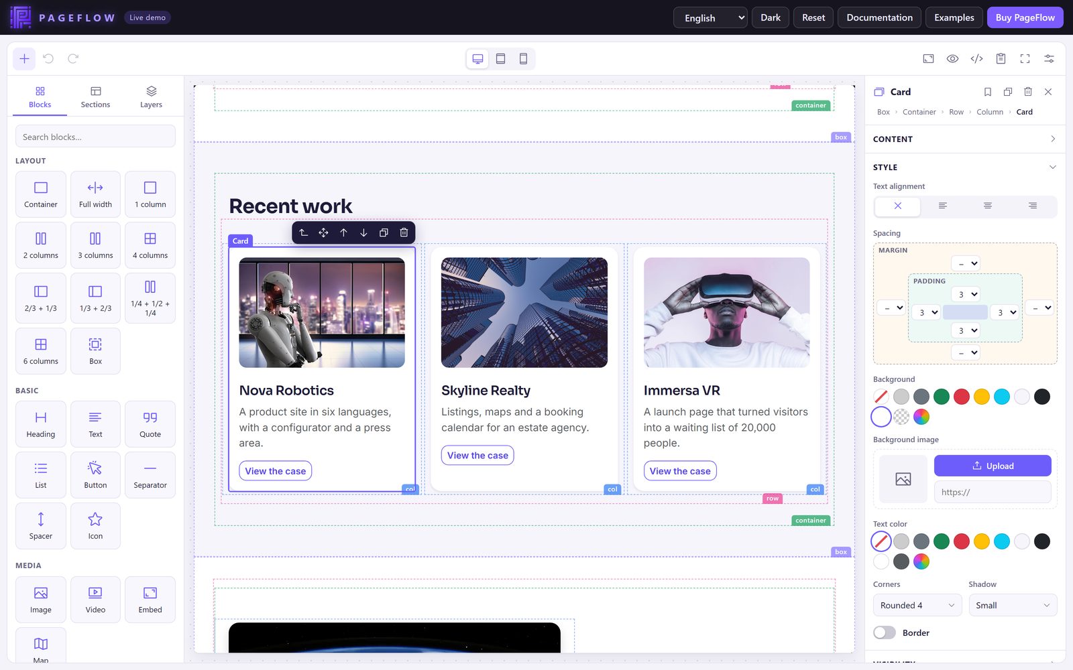Enter fullscreen mode icon
1073x670 pixels.
[1025, 59]
